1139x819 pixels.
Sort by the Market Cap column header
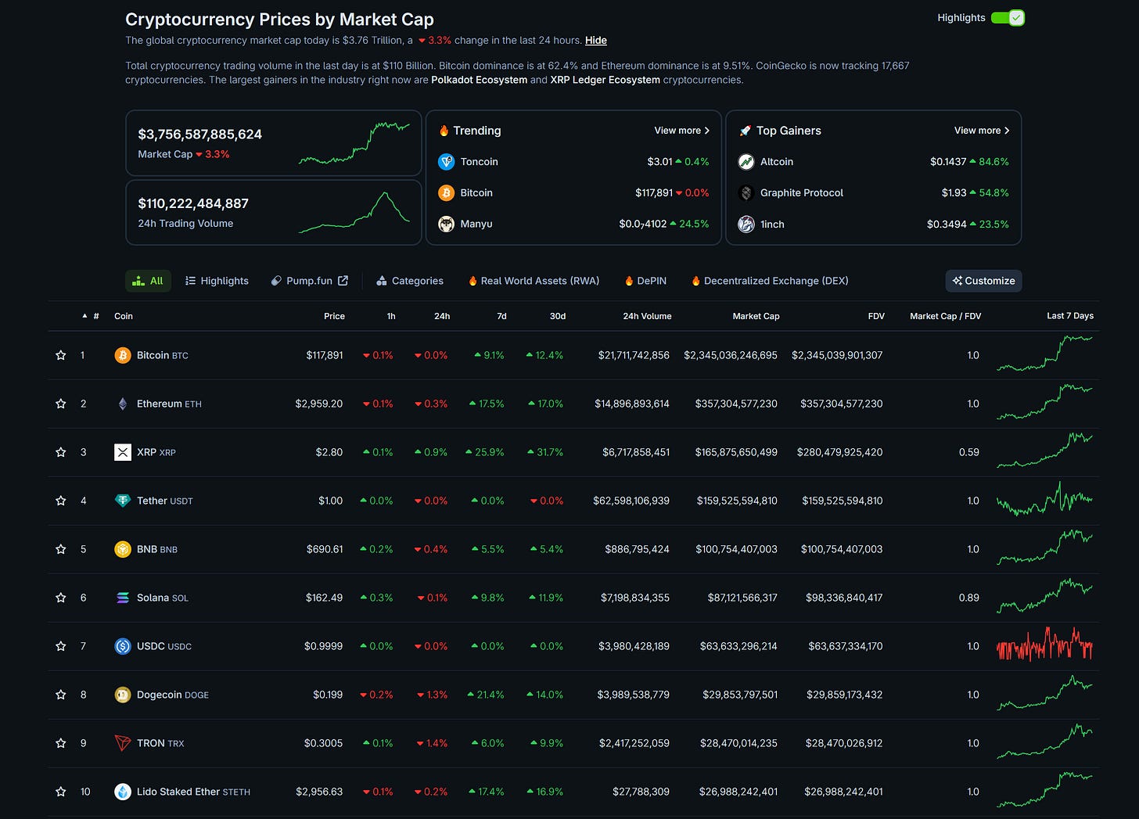click(756, 316)
